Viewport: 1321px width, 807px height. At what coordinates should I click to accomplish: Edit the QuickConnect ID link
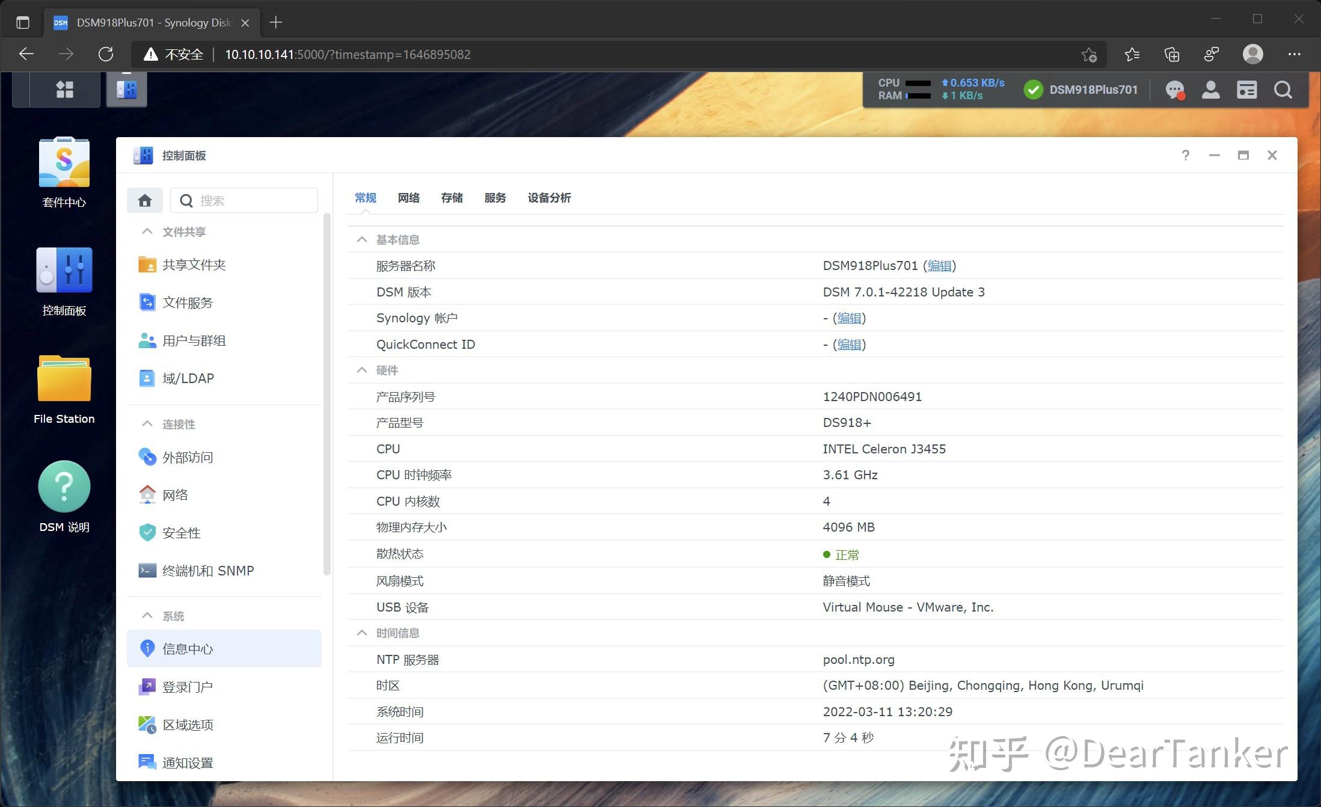pyautogui.click(x=850, y=345)
